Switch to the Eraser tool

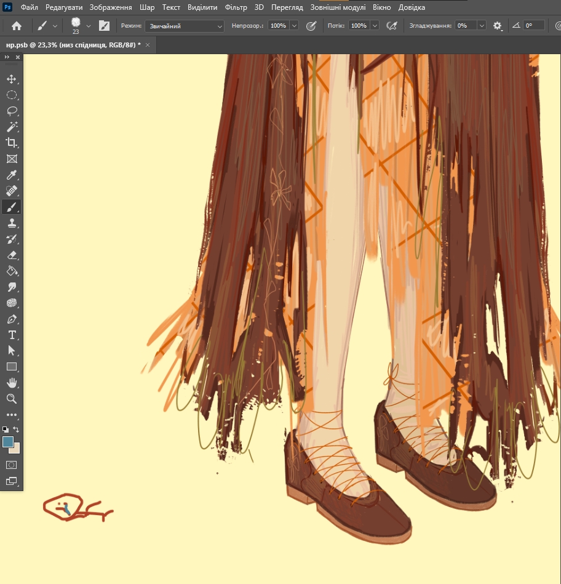11,255
